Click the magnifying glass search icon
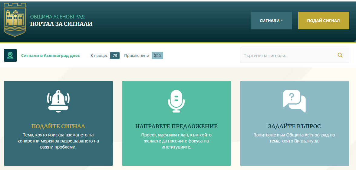The image size is (356, 170). 340,55
